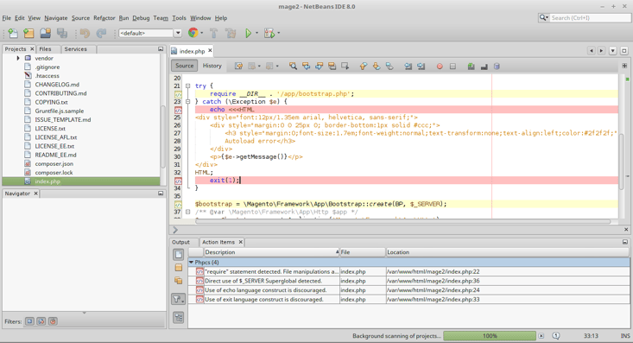Click the Debug Project toolbar icon
The image size is (633, 343).
pyautogui.click(x=269, y=33)
